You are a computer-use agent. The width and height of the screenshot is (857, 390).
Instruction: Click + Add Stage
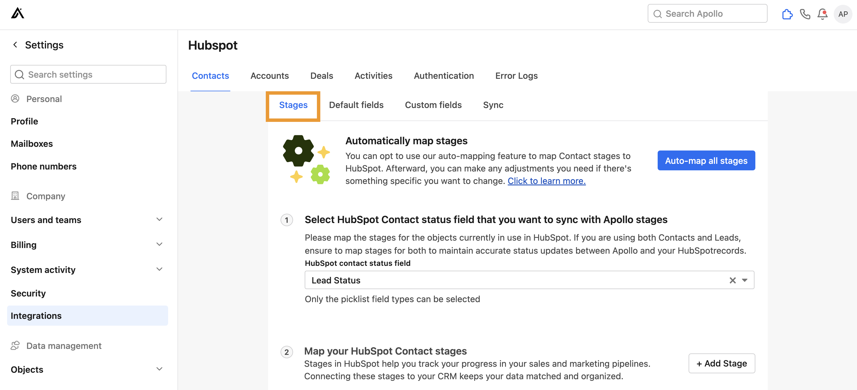pos(722,363)
